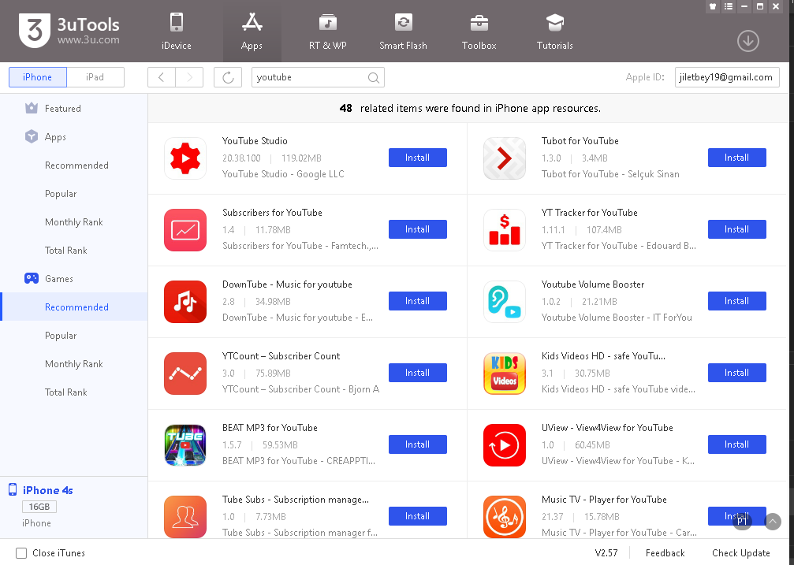Go back with the left arrow

[162, 77]
